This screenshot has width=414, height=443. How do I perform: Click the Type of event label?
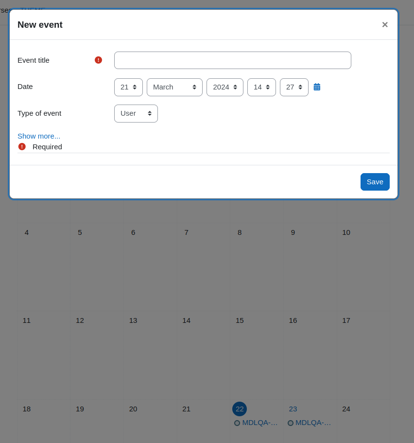coord(39,113)
